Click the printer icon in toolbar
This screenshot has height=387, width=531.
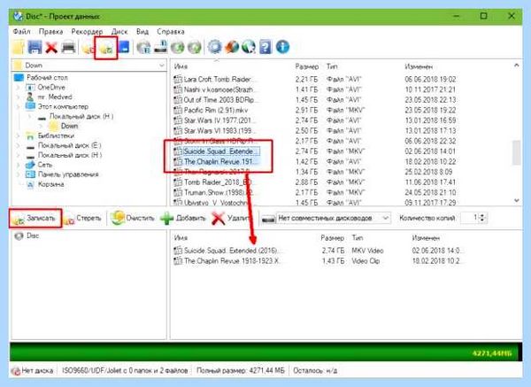tap(68, 47)
